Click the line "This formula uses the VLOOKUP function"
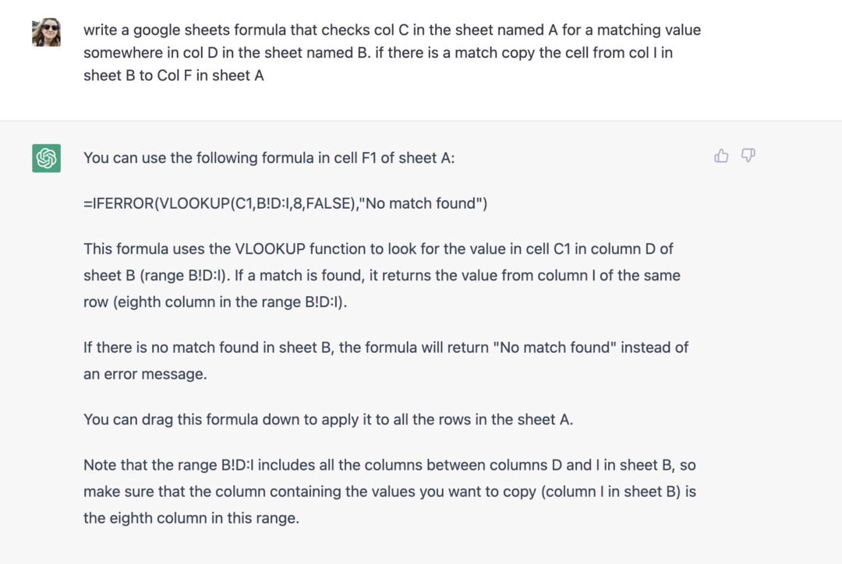This screenshot has width=842, height=564. (x=378, y=249)
